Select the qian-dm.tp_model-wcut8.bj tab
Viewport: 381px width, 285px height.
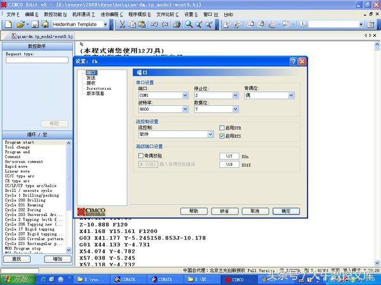point(42,36)
